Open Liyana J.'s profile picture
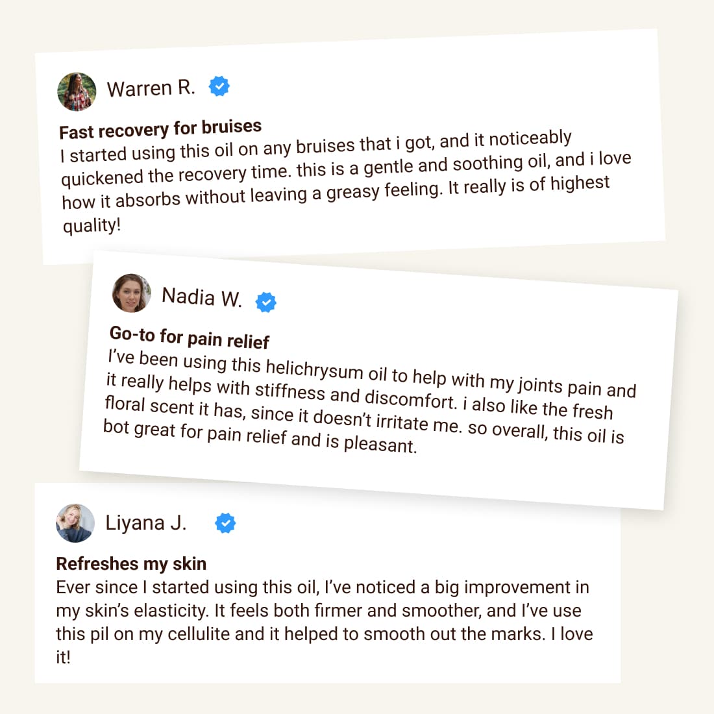This screenshot has height=714, width=714. 75,523
